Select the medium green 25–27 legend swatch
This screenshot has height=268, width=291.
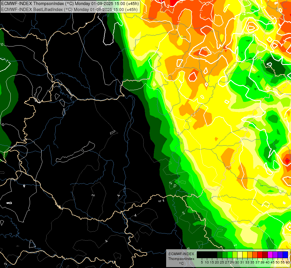pyautogui.click(x=224, y=255)
